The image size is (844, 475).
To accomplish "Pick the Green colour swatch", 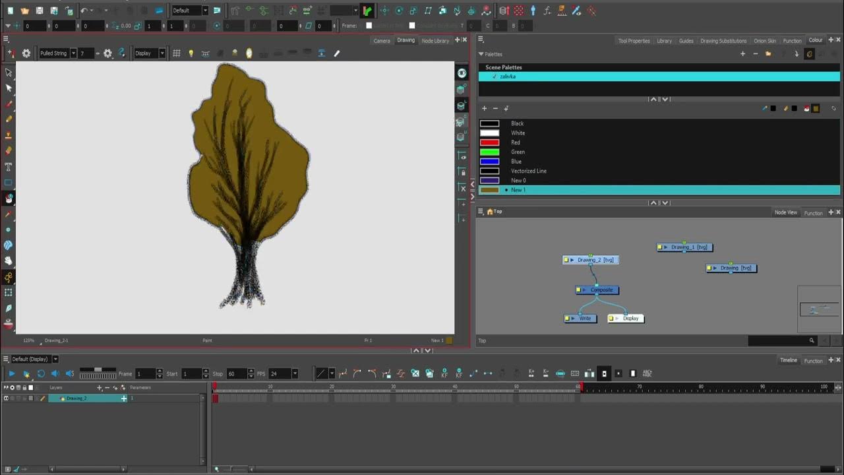I will click(x=489, y=152).
